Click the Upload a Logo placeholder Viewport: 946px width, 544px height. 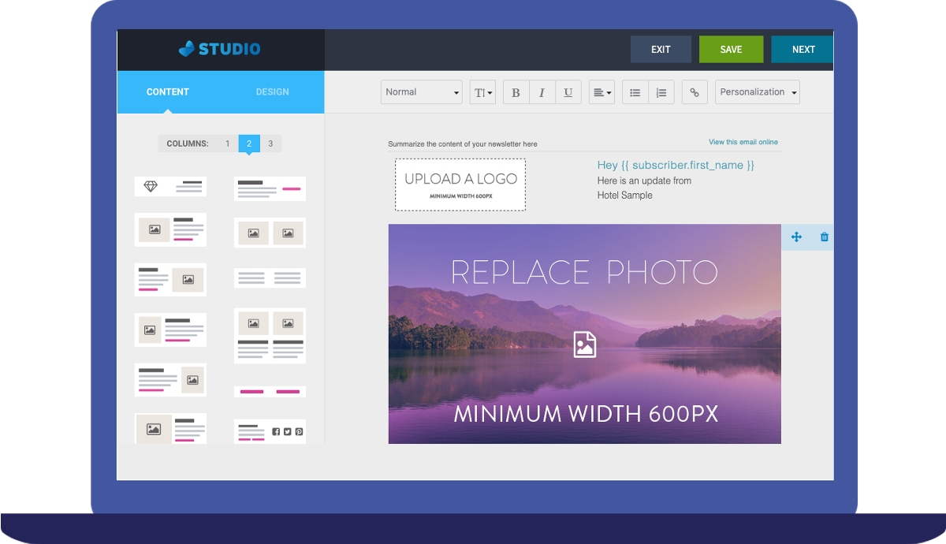pos(460,184)
